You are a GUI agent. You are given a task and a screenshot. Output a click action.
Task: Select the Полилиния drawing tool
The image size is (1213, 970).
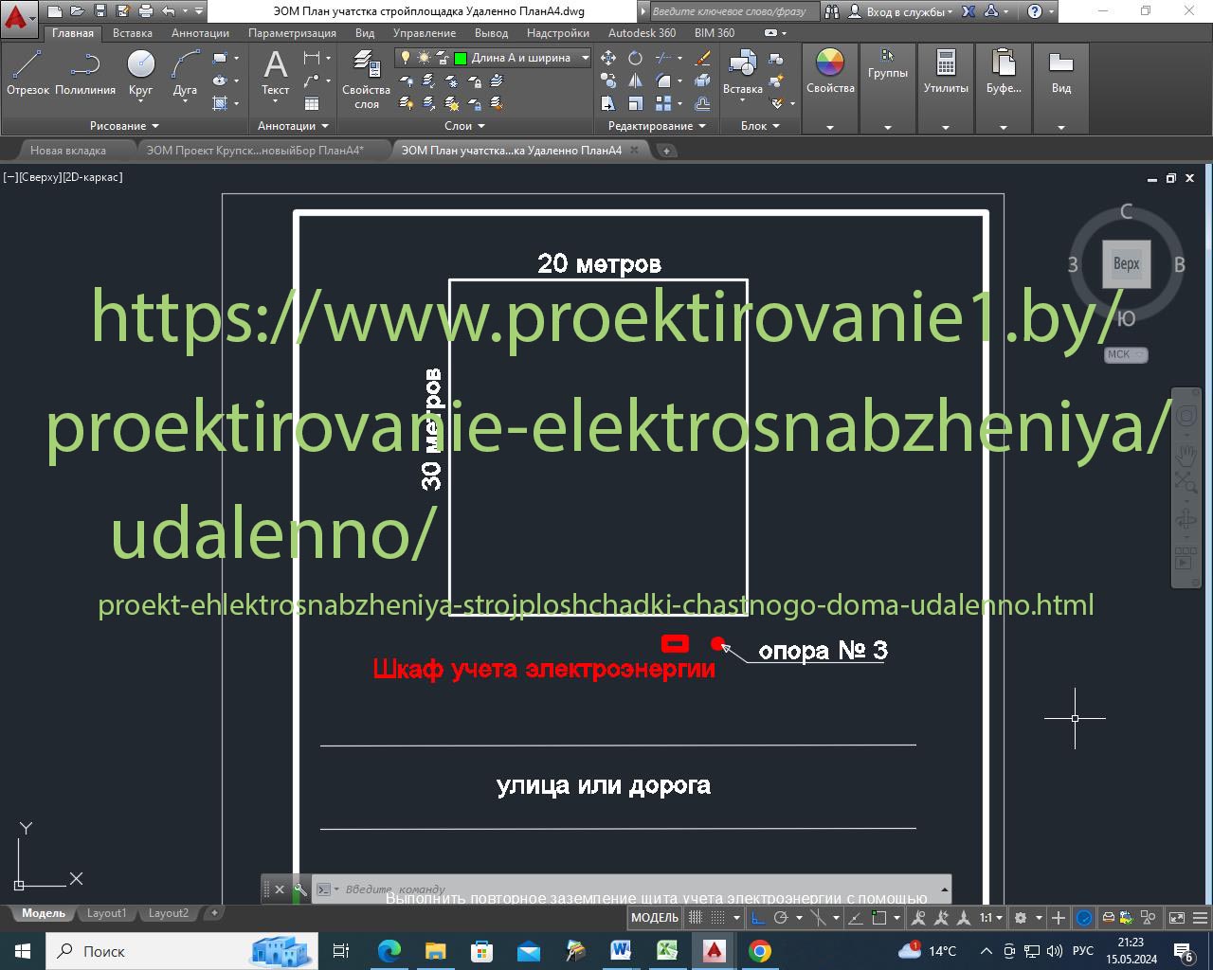tap(85, 72)
